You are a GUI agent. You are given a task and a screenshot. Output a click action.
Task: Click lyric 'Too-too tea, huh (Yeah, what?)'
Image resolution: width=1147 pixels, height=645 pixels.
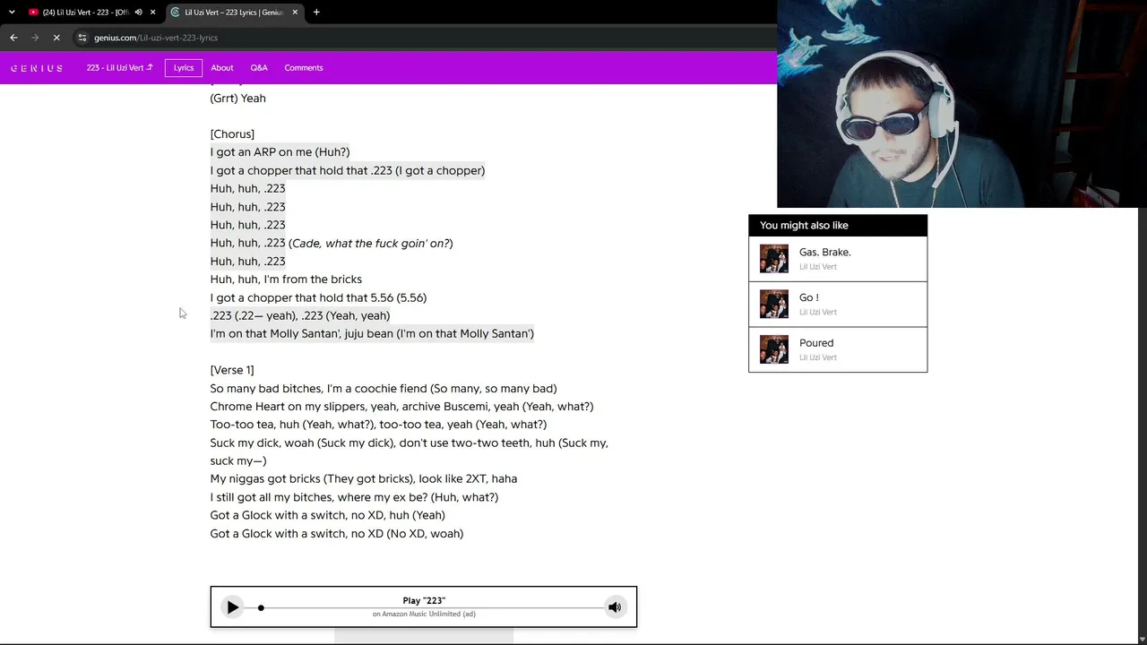coord(378,425)
